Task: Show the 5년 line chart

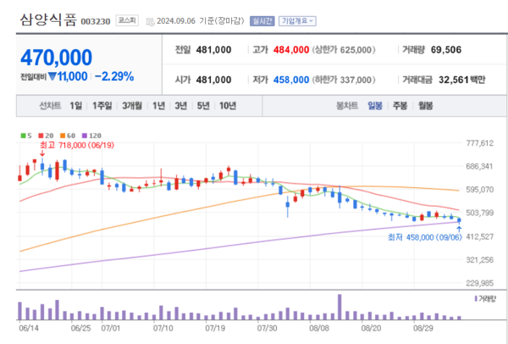Action: tap(203, 106)
